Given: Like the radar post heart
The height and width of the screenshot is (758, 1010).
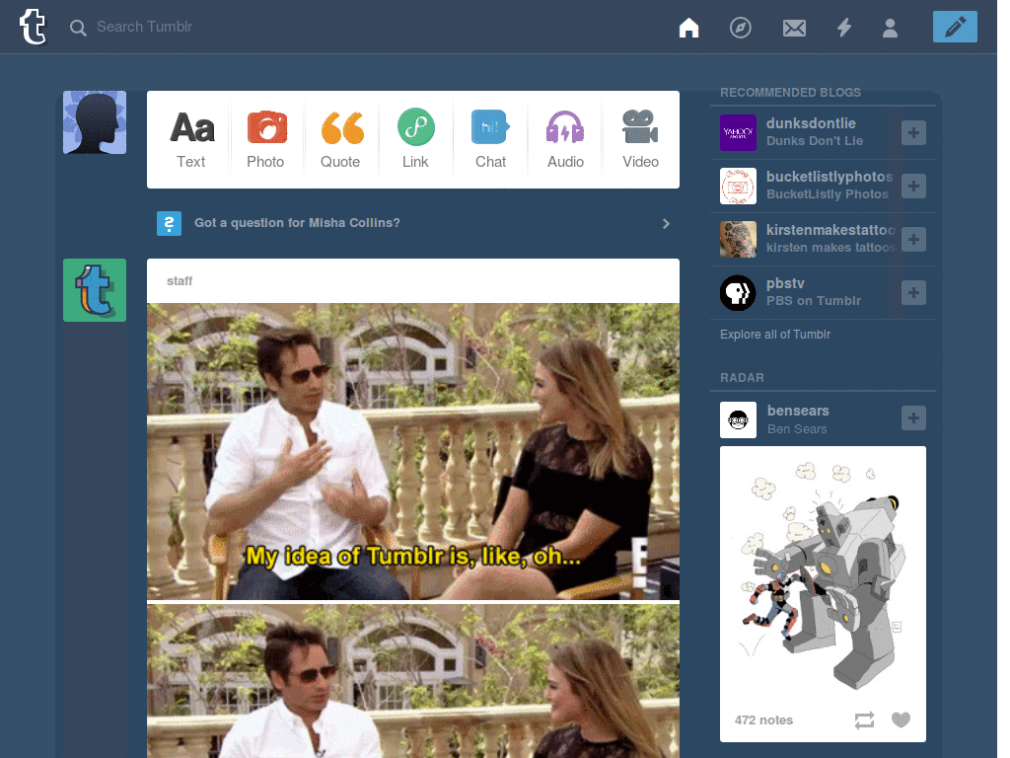Looking at the screenshot, I should (901, 720).
